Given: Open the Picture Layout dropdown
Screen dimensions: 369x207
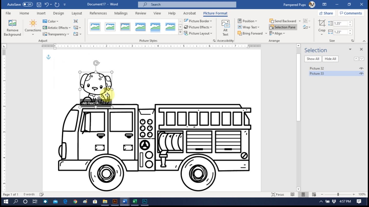Looking at the screenshot, I should click(x=198, y=33).
